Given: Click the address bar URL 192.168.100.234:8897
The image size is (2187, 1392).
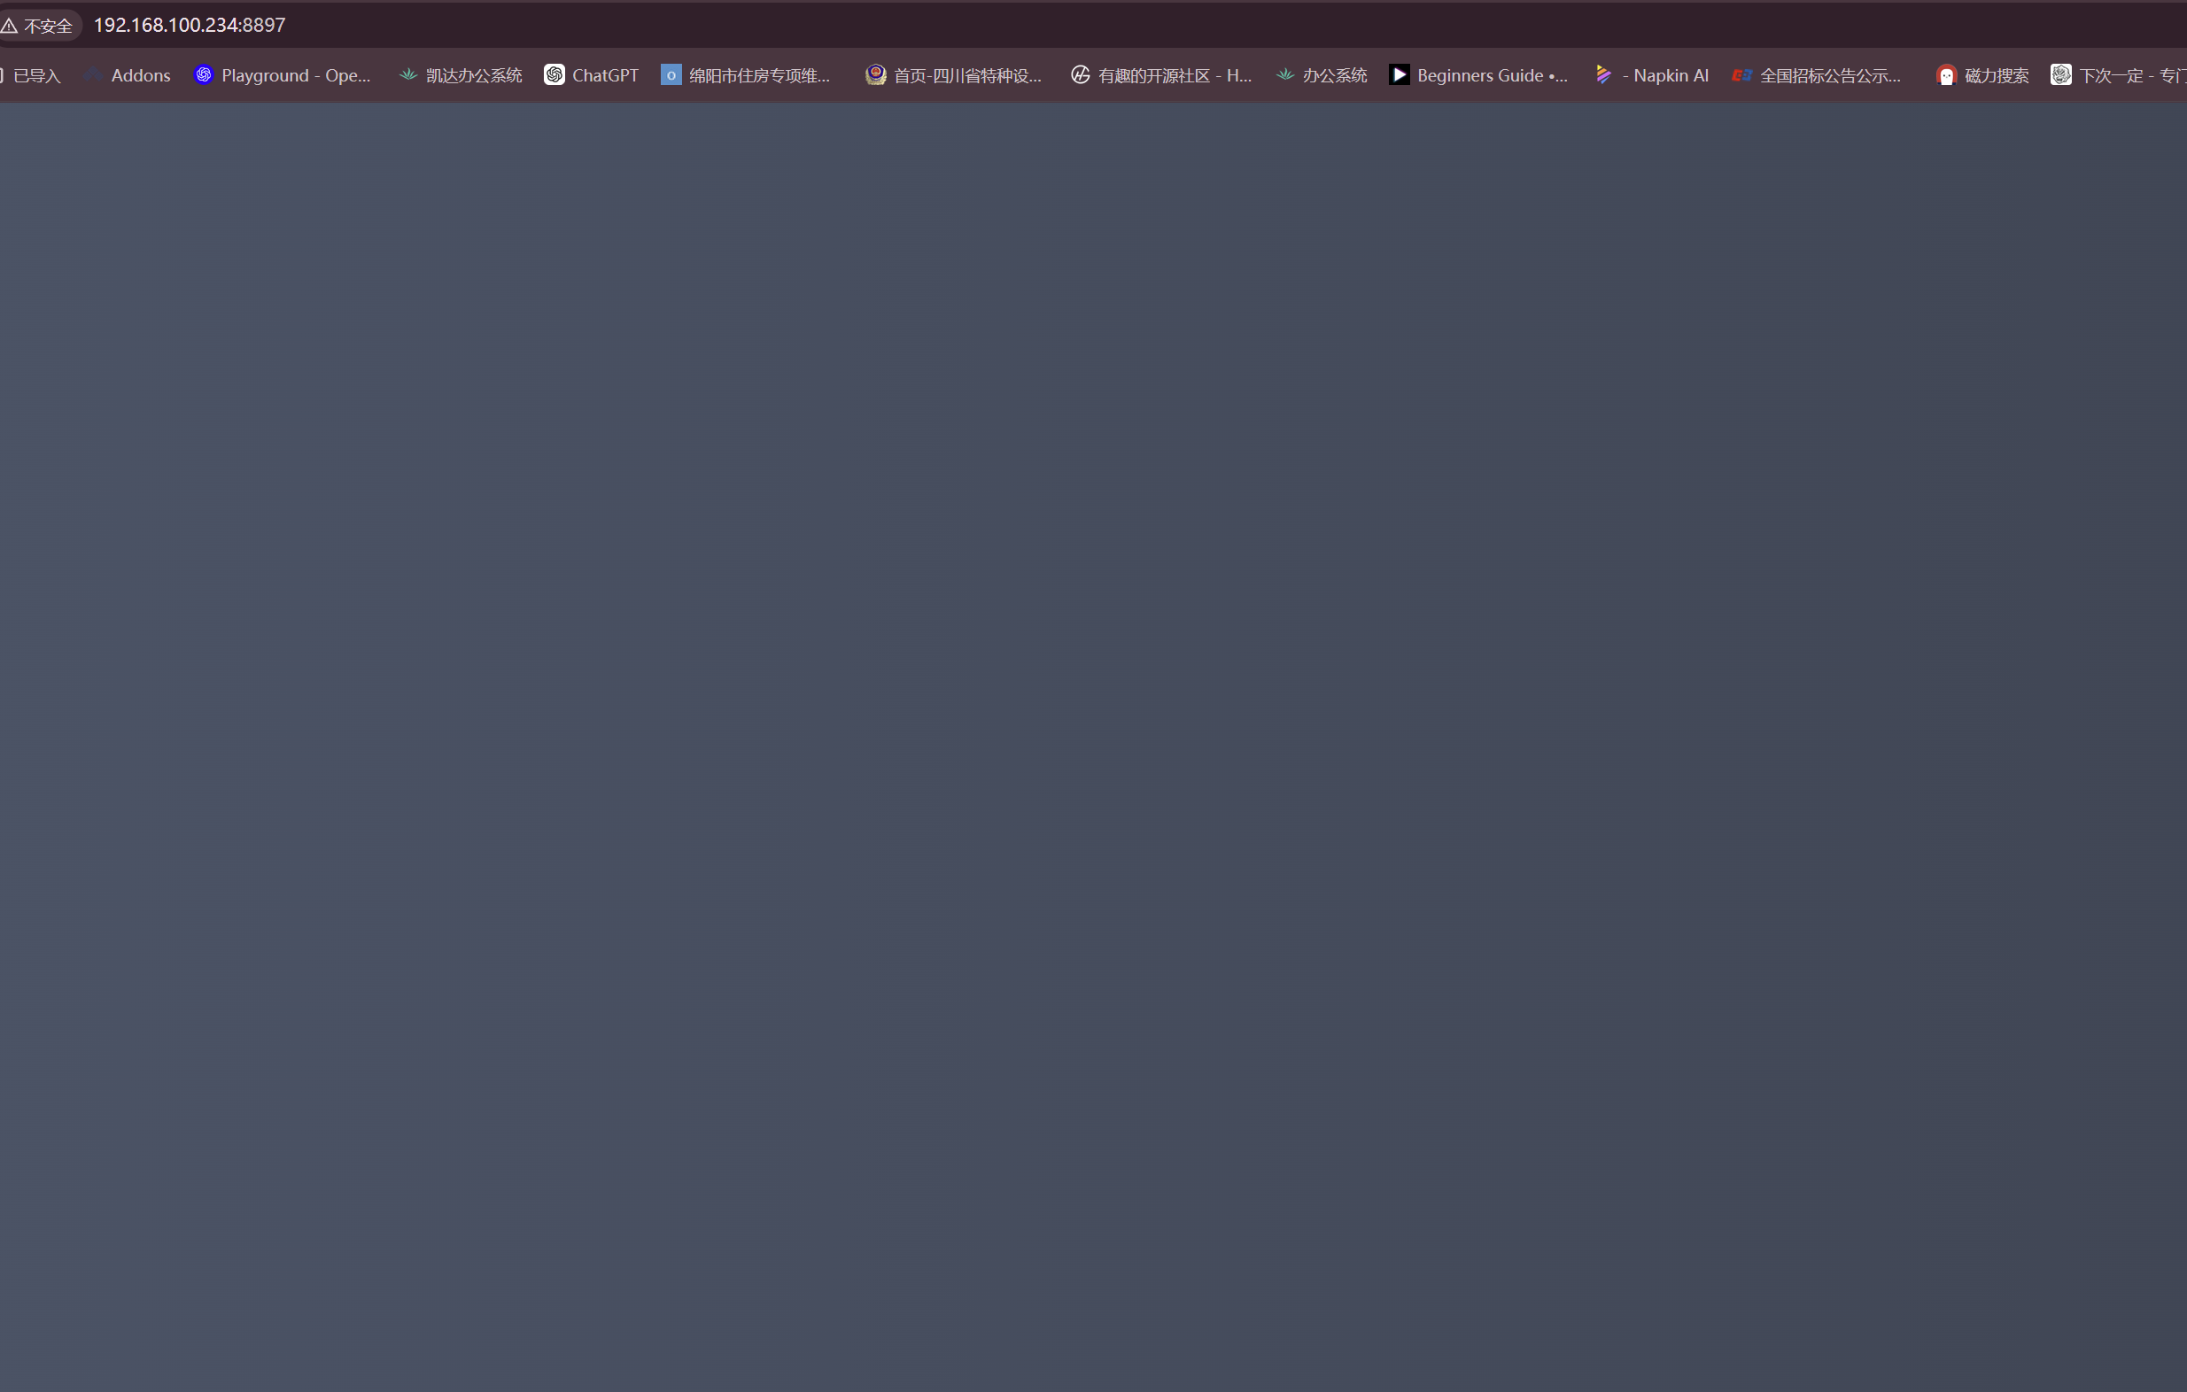Looking at the screenshot, I should pos(190,26).
